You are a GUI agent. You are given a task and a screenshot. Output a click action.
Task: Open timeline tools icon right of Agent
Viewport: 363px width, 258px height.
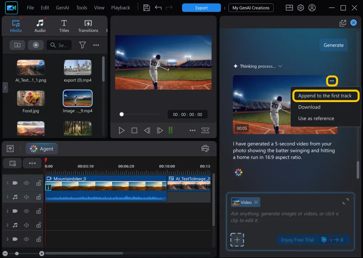point(205,148)
